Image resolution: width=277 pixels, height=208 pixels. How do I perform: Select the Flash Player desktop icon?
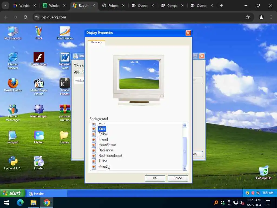tap(39, 59)
